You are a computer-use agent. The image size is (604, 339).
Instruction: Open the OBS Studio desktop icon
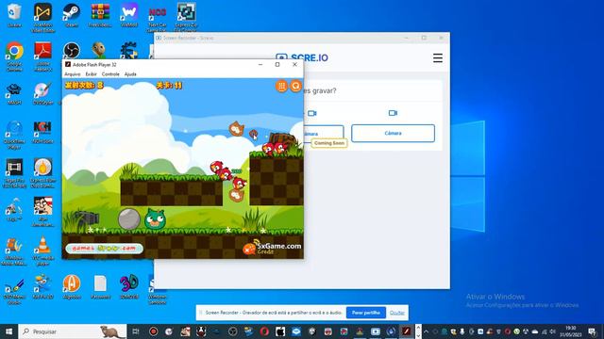(x=72, y=51)
